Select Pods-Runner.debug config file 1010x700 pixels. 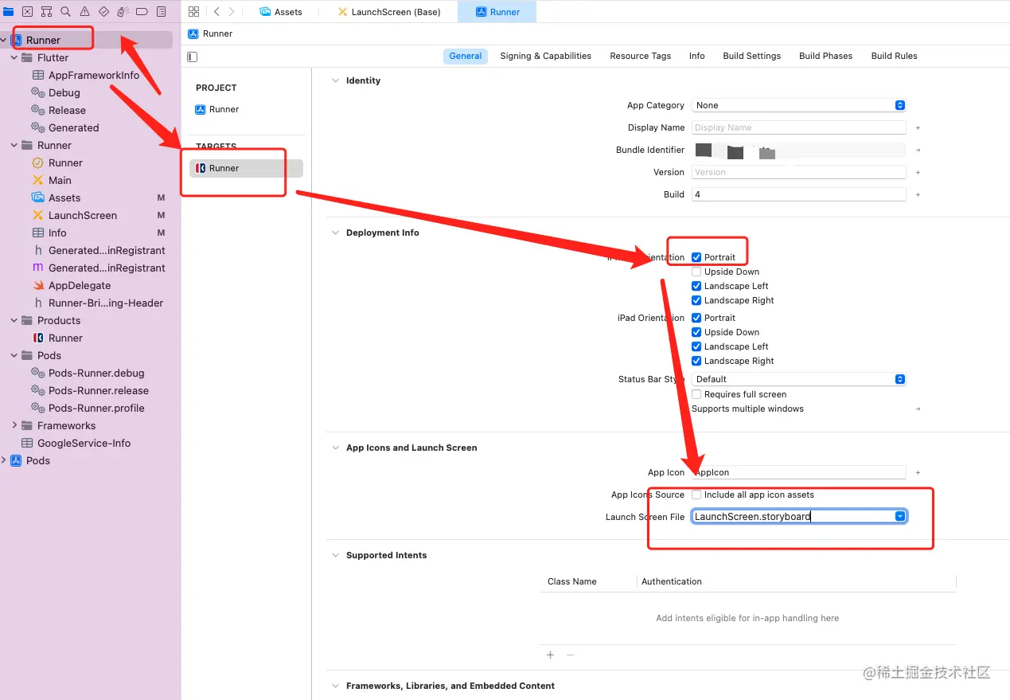96,373
